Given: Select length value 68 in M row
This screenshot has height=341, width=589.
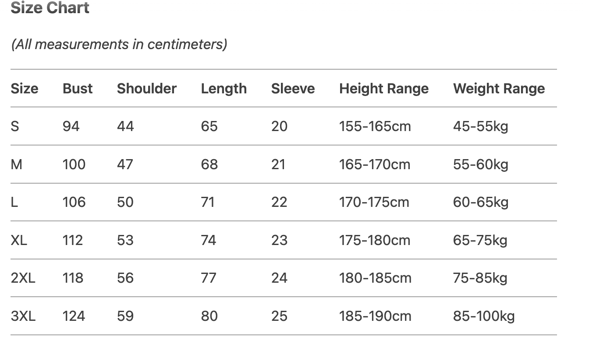Looking at the screenshot, I should click(209, 164).
